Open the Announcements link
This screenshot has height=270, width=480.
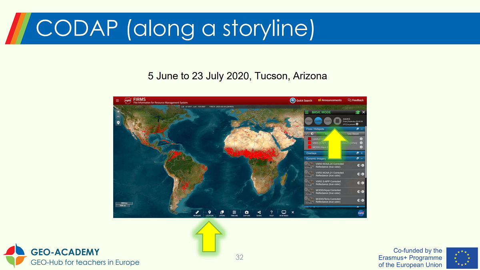[x=330, y=100]
